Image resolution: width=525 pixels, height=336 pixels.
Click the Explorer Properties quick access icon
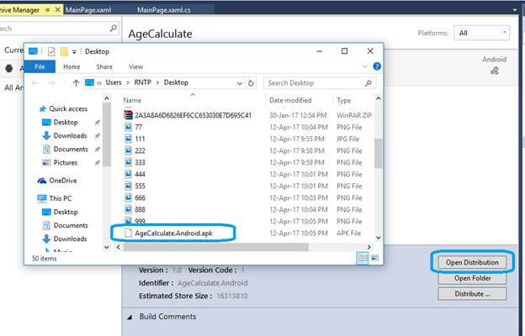click(x=51, y=51)
